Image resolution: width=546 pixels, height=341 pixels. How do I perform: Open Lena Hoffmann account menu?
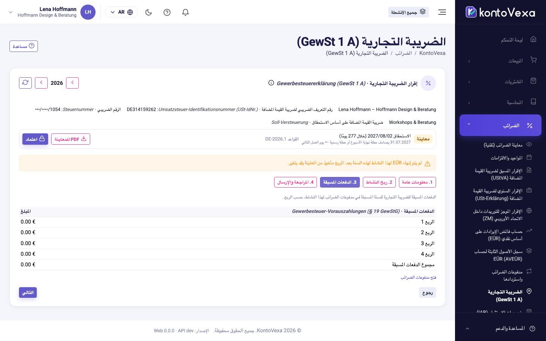pyautogui.click(x=52, y=12)
